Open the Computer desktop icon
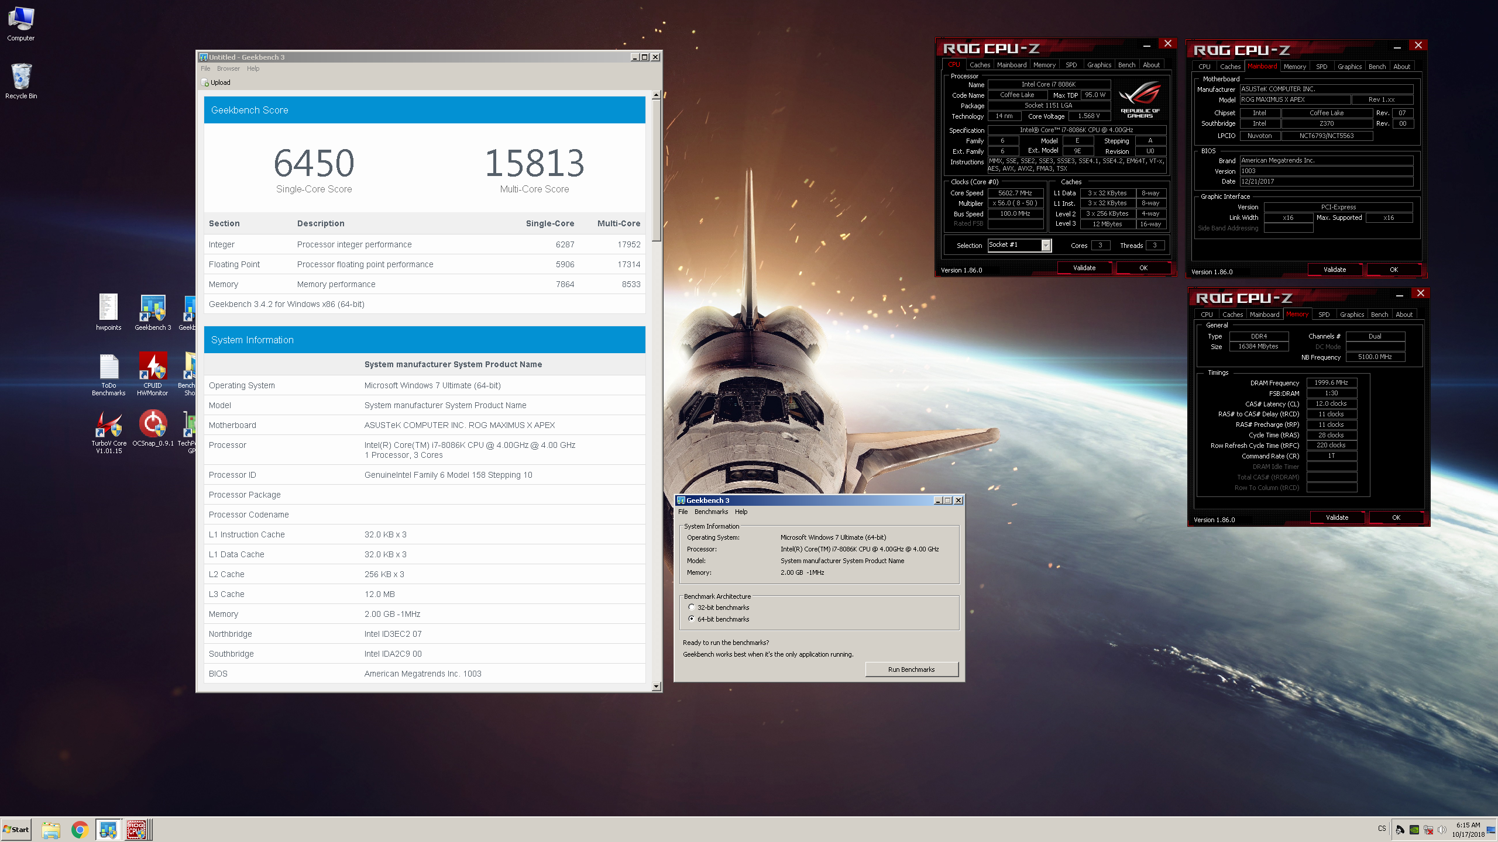 coord(21,23)
